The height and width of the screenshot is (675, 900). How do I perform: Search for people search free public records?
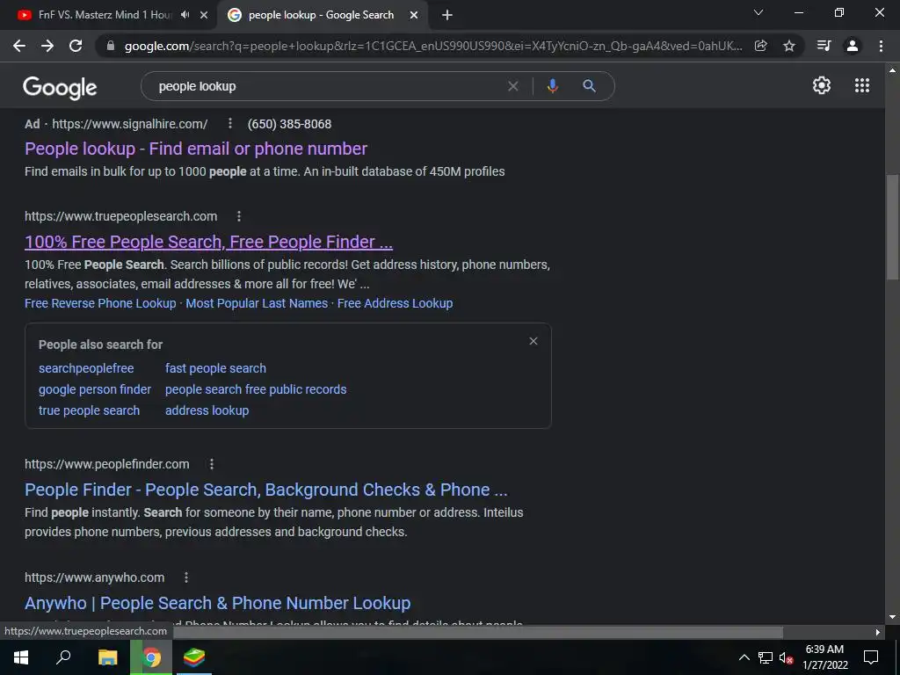pyautogui.click(x=256, y=389)
